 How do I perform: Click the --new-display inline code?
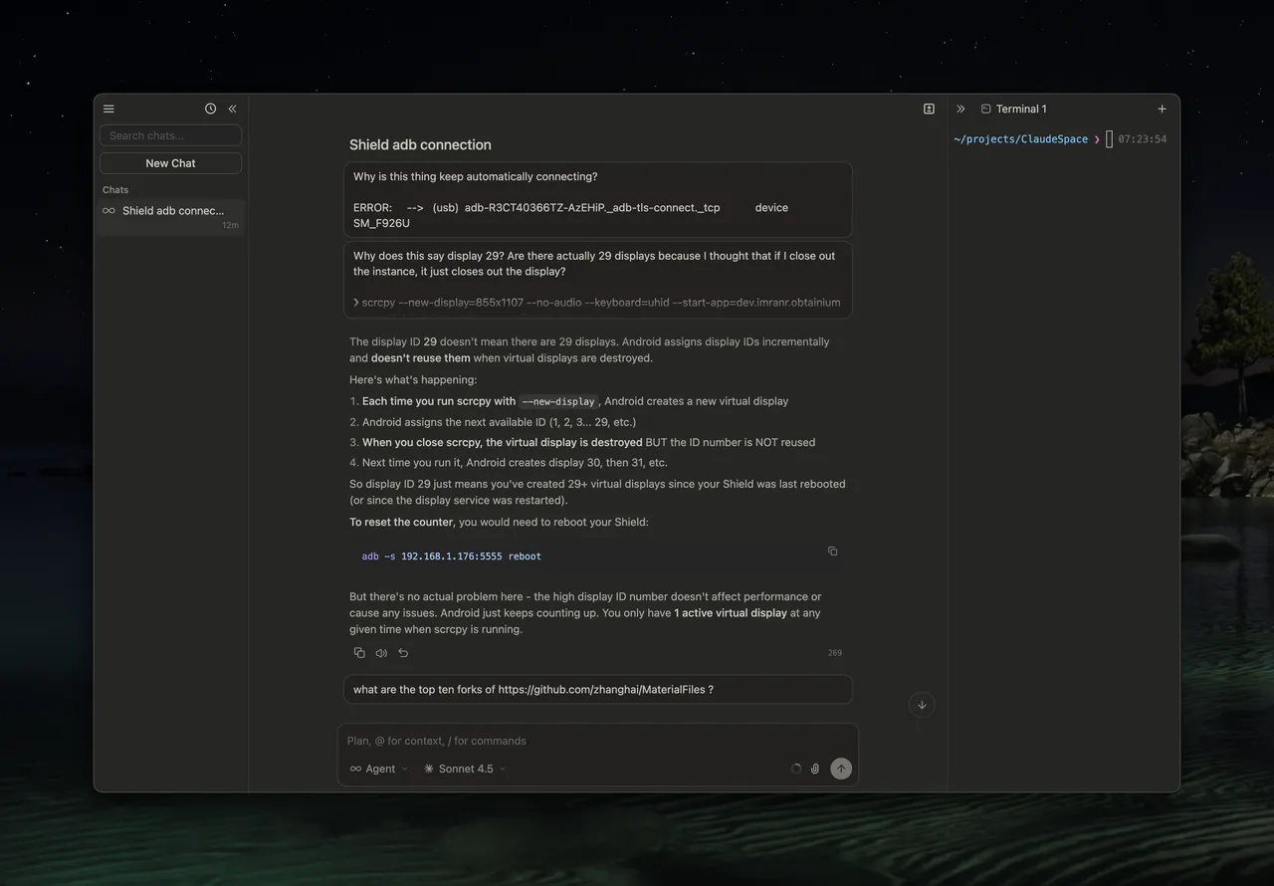(558, 401)
